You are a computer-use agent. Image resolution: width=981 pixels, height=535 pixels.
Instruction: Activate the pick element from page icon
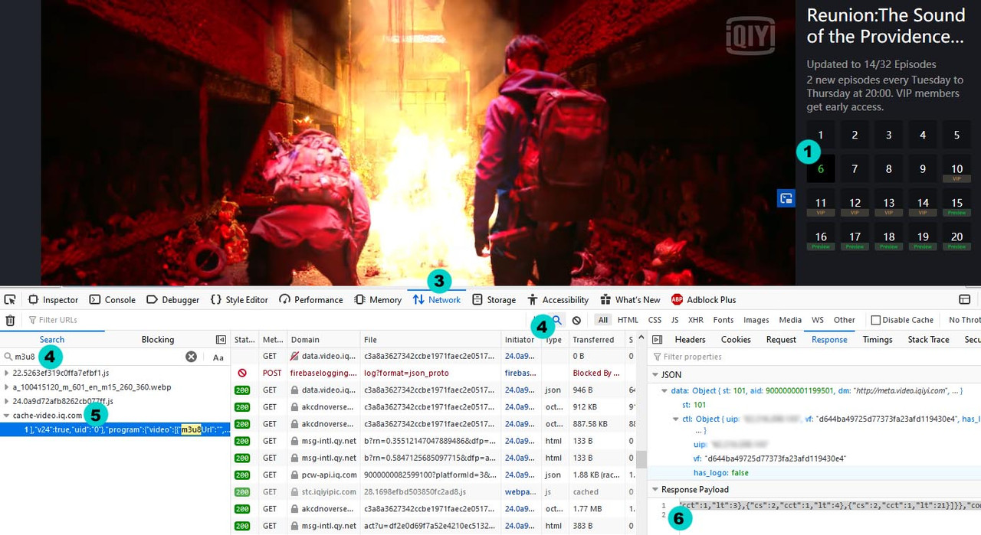coord(10,299)
